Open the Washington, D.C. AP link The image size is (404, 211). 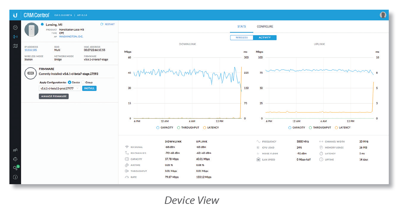pos(71,37)
